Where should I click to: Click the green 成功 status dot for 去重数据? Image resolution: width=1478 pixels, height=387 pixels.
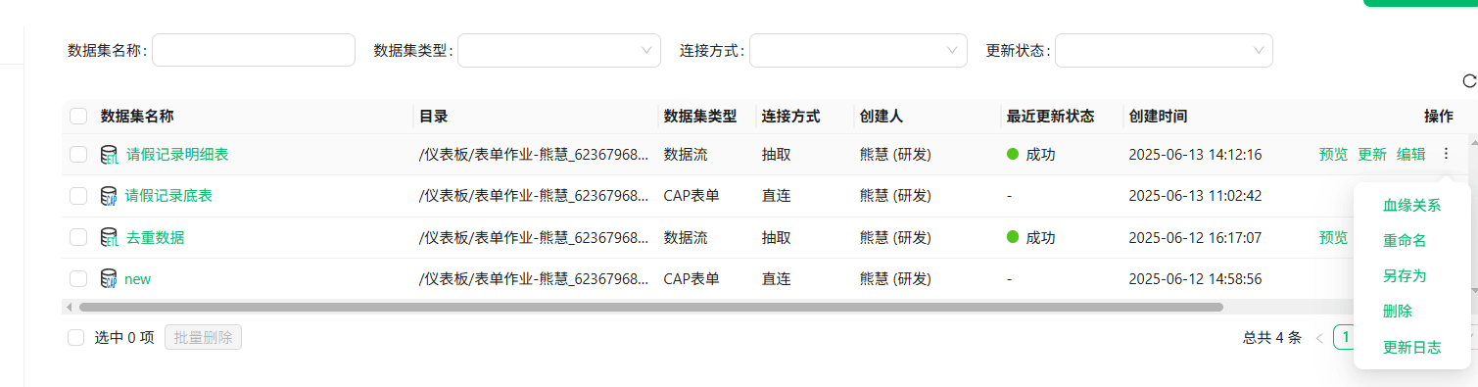pos(1013,237)
